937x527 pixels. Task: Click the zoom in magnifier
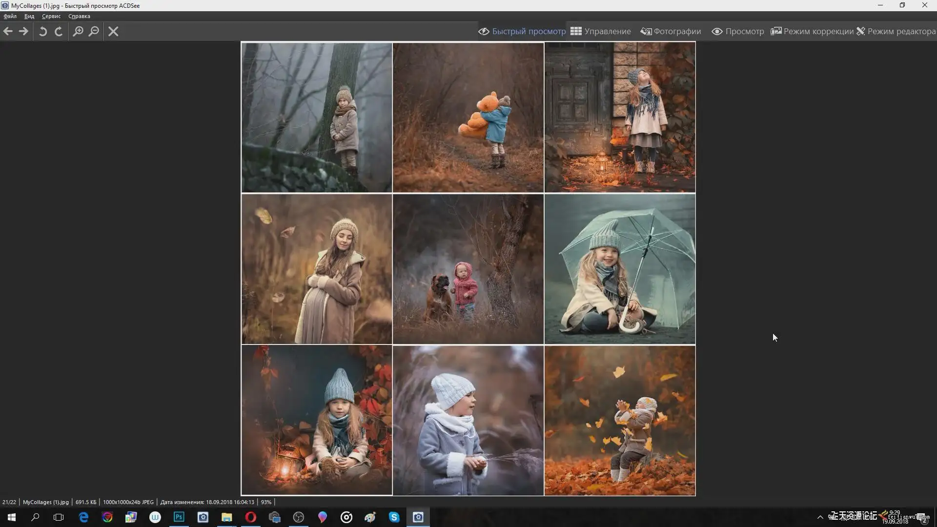pos(78,31)
